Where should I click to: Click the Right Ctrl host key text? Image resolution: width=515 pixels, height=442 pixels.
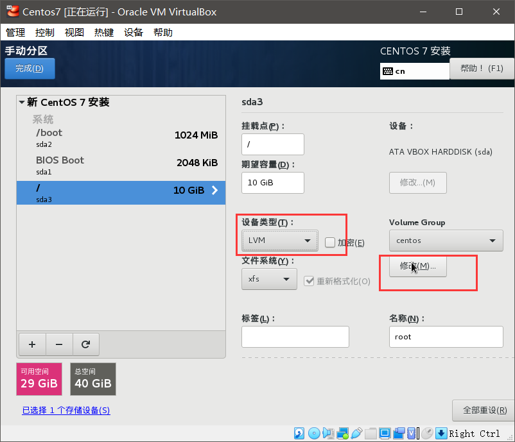click(x=475, y=434)
